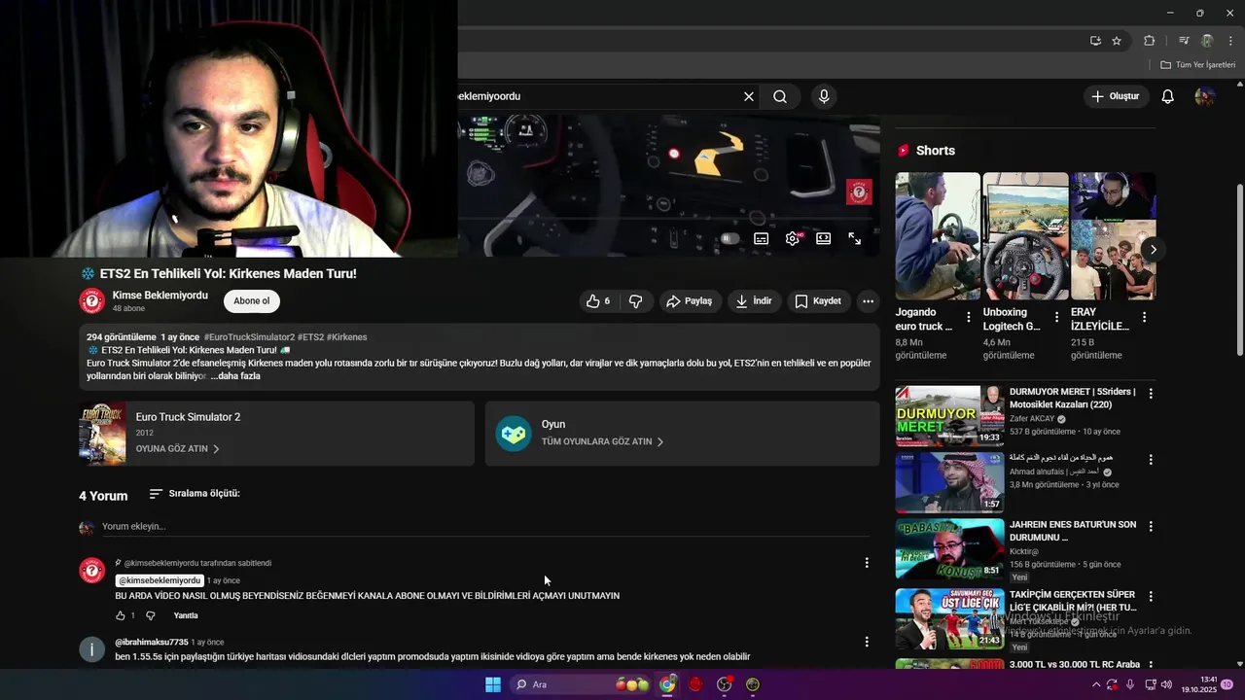This screenshot has width=1245, height=700.
Task: Open Chrome extensions puzzle icon
Action: [x=1149, y=41]
